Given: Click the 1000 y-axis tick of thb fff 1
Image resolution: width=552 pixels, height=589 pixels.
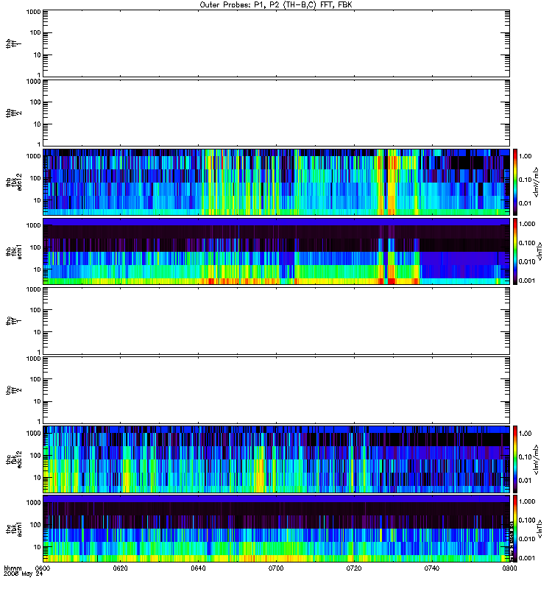Looking at the screenshot, I should tap(33, 12).
